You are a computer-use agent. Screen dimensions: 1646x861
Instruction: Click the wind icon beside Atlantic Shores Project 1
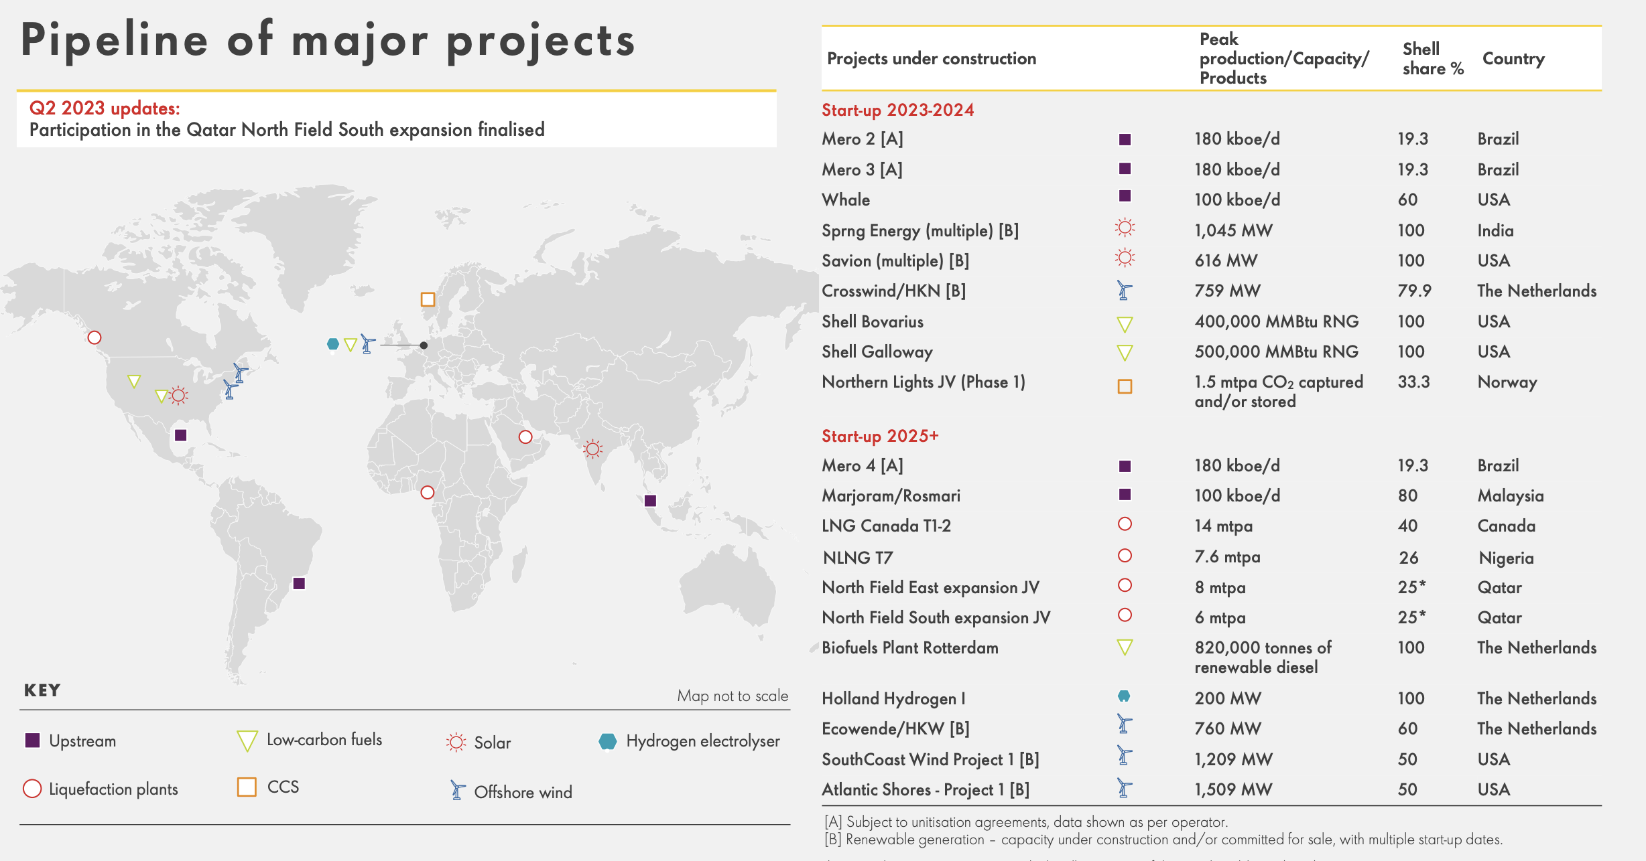[x=1125, y=787]
